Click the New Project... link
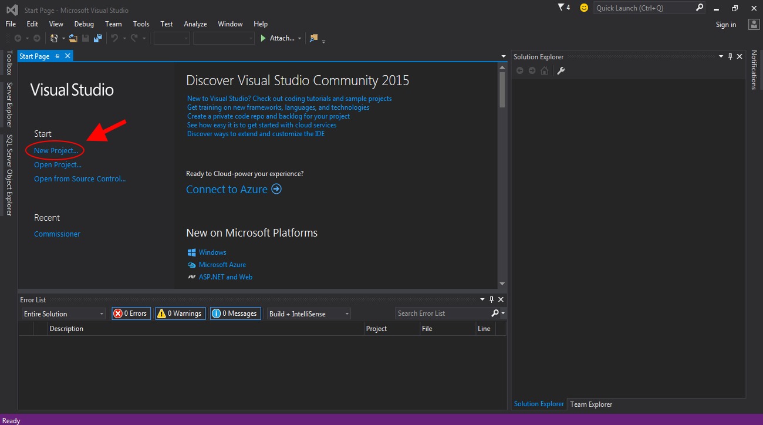This screenshot has width=763, height=425. coord(56,150)
